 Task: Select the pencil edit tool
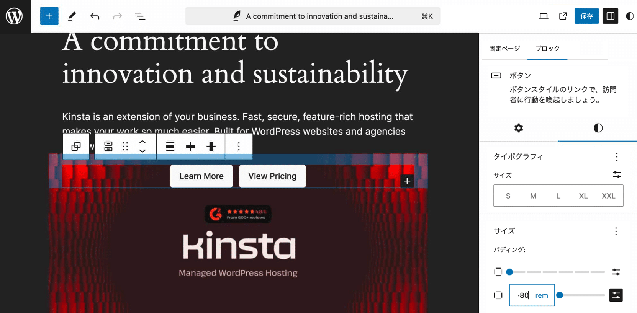tap(72, 16)
